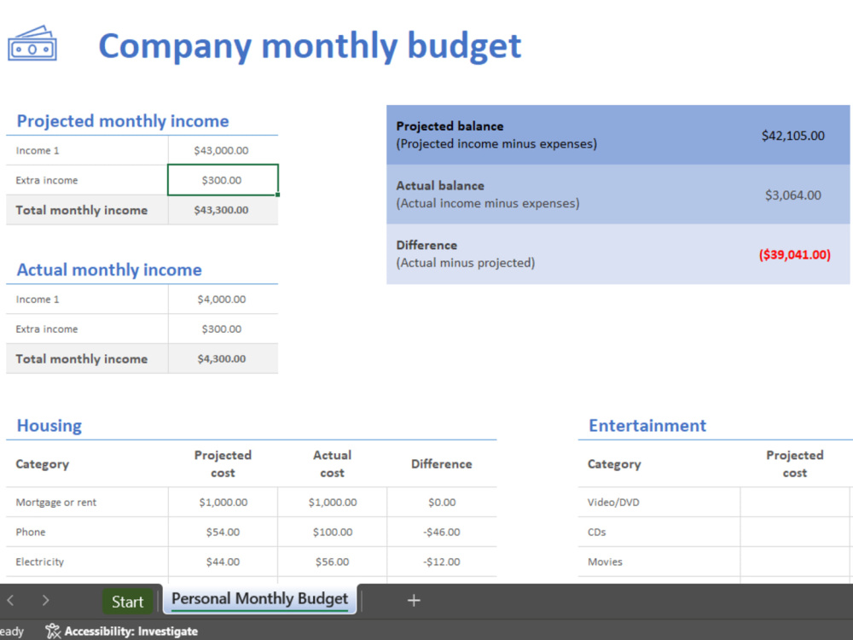Select Mortgage actual cost $1,000.00
The image size is (853, 640).
pyautogui.click(x=333, y=503)
